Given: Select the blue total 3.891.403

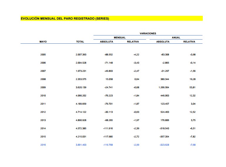Looking at the screenshot, I should pos(81,144).
